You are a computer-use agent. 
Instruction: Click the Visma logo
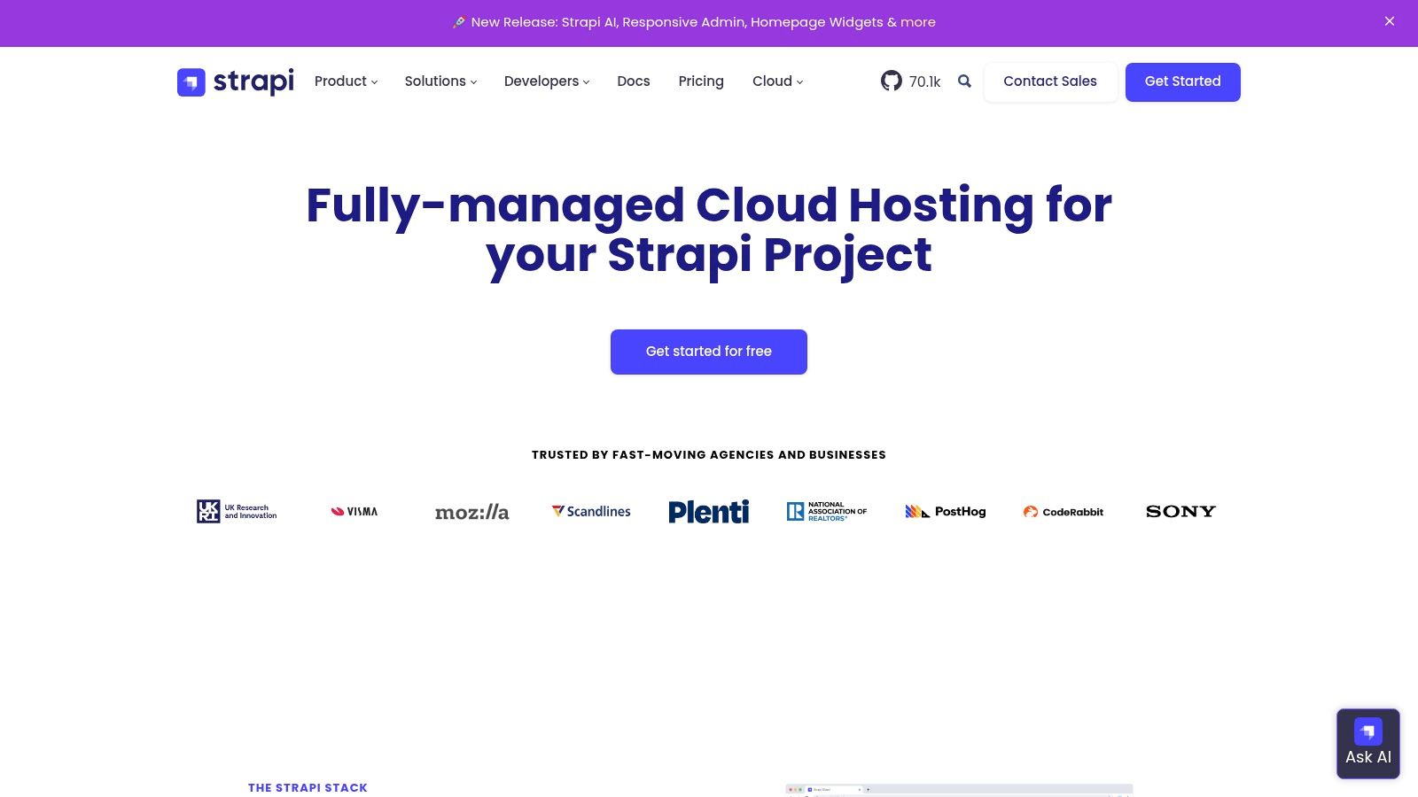coord(354,511)
